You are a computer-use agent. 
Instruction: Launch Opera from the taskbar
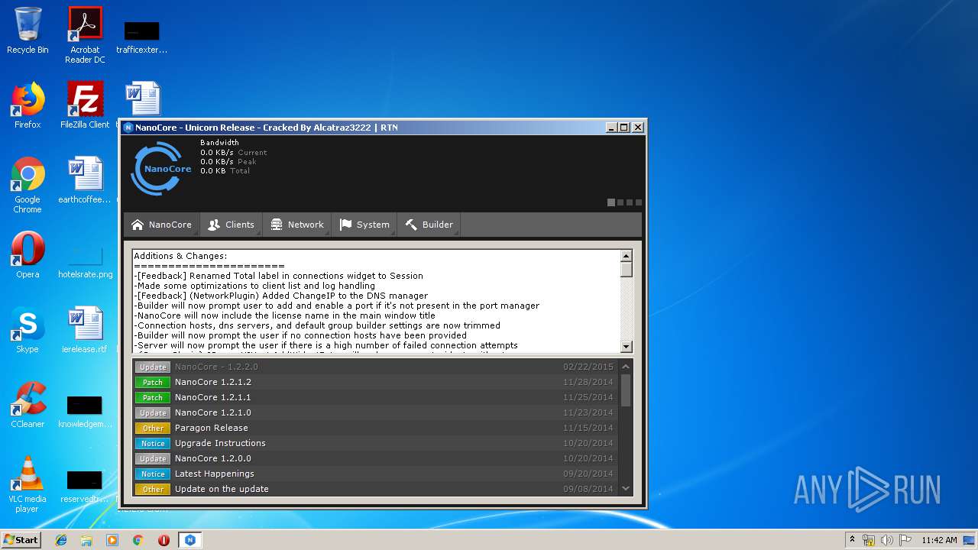[x=164, y=540]
